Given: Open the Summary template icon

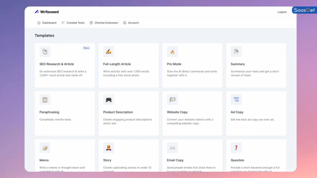Looking at the screenshot, I should click(236, 51).
